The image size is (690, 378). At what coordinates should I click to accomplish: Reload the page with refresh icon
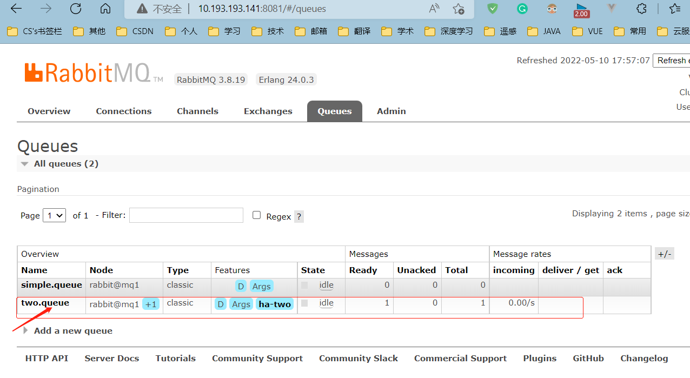pyautogui.click(x=76, y=9)
